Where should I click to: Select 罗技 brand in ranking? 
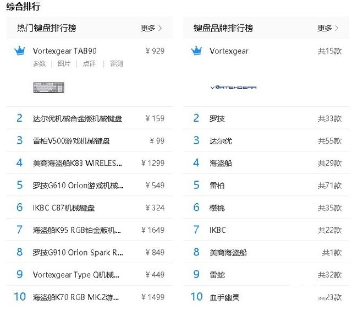217,118
